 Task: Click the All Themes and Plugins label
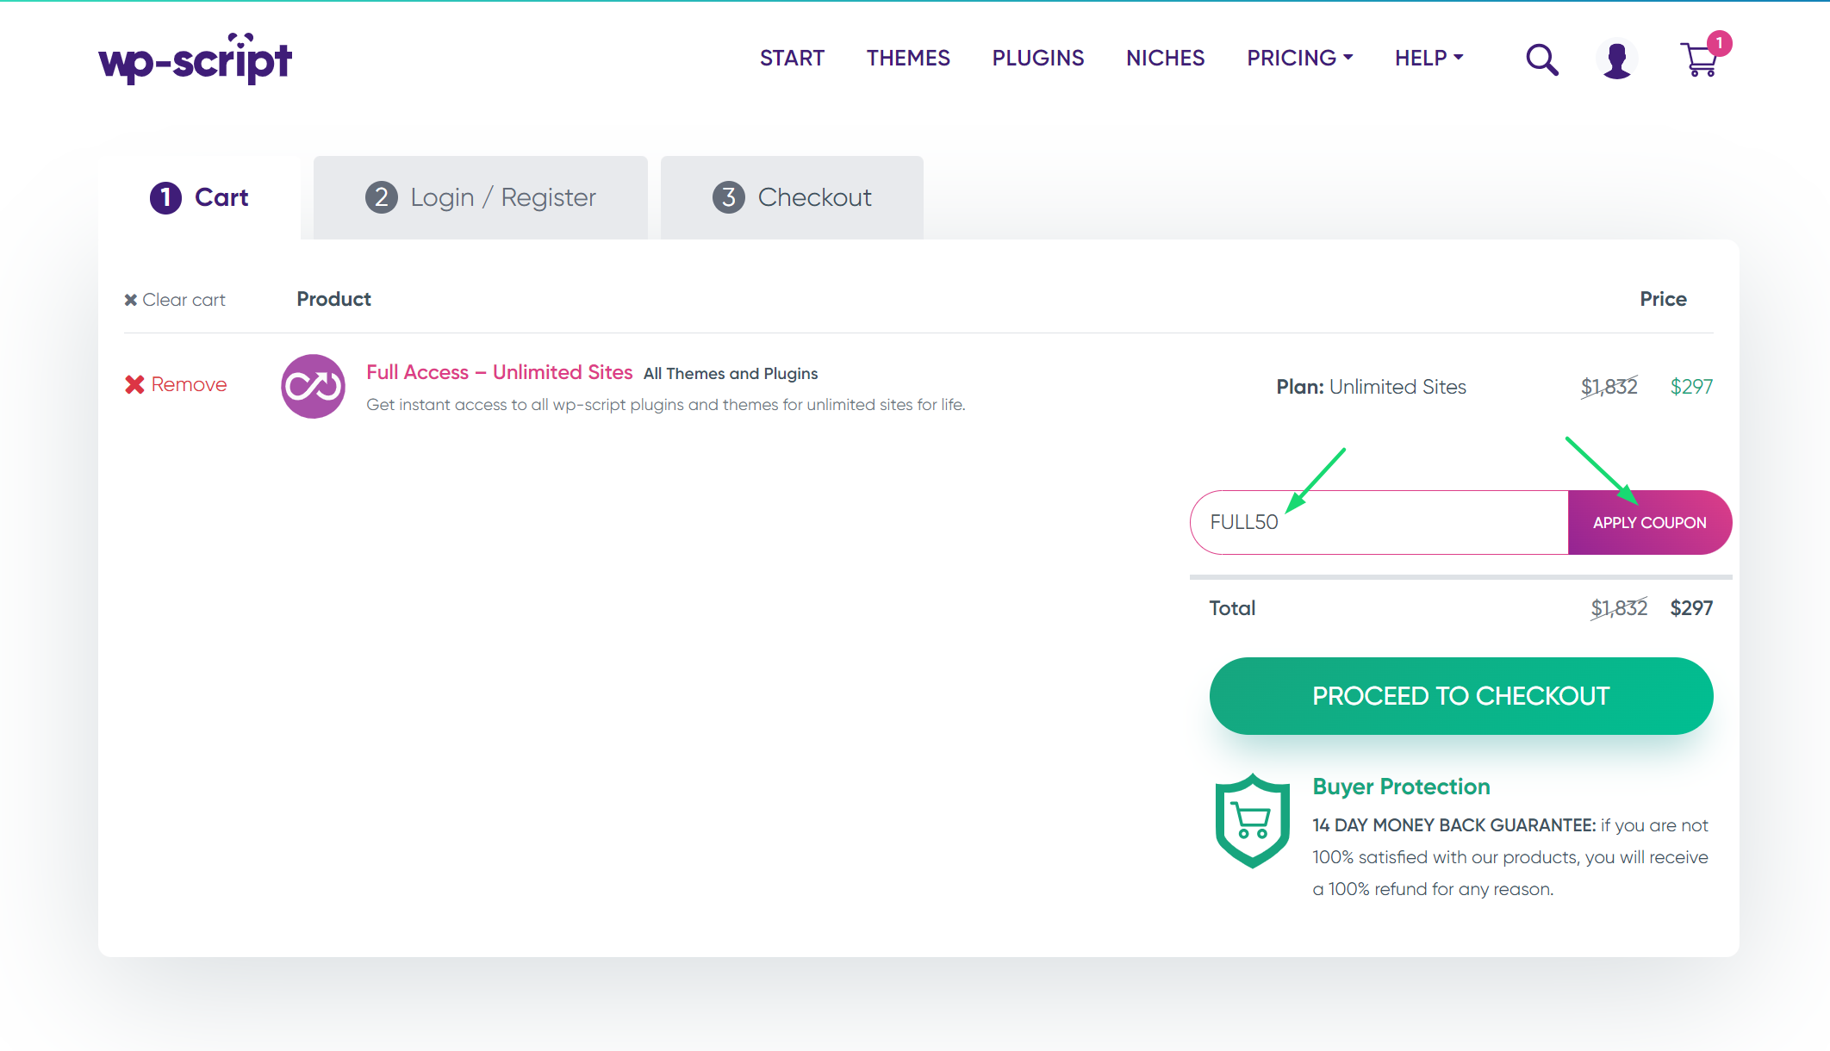pyautogui.click(x=731, y=374)
